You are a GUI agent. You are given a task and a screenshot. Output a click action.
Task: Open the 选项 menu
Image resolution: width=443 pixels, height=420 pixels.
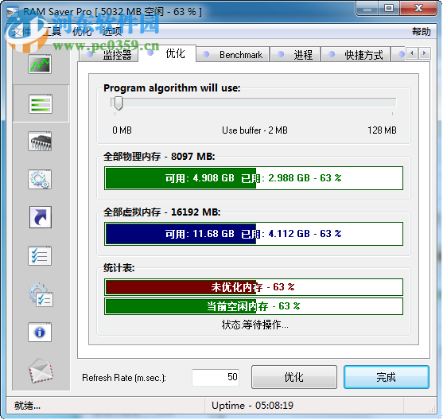coord(112,31)
